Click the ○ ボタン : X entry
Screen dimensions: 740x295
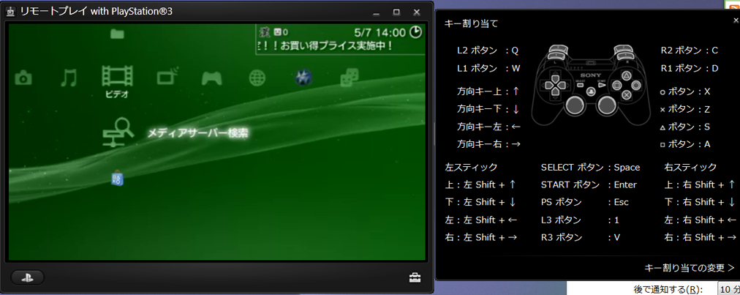tap(685, 92)
